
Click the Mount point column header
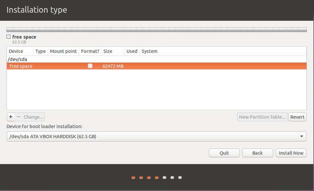tap(63, 51)
